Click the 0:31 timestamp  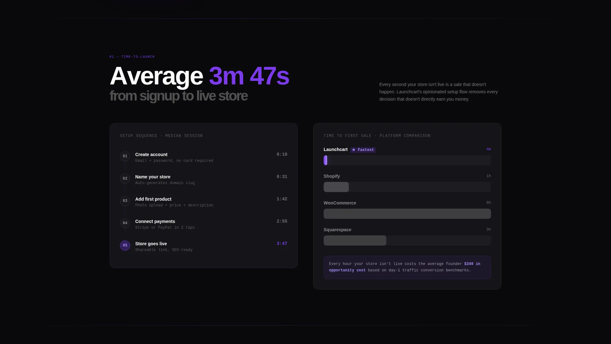(x=282, y=177)
